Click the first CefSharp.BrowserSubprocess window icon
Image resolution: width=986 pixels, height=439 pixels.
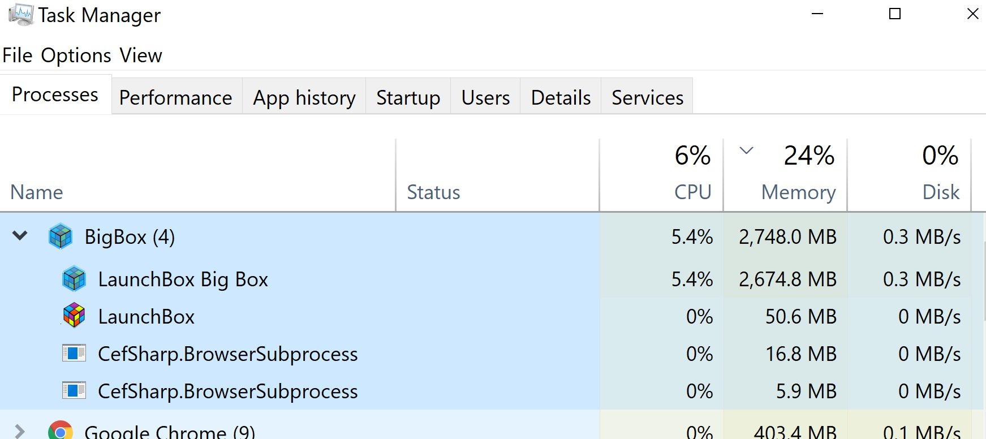[x=74, y=354]
